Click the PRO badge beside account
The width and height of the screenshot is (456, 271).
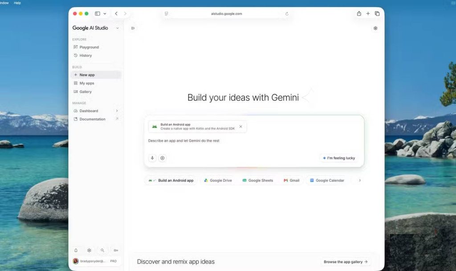(x=114, y=261)
